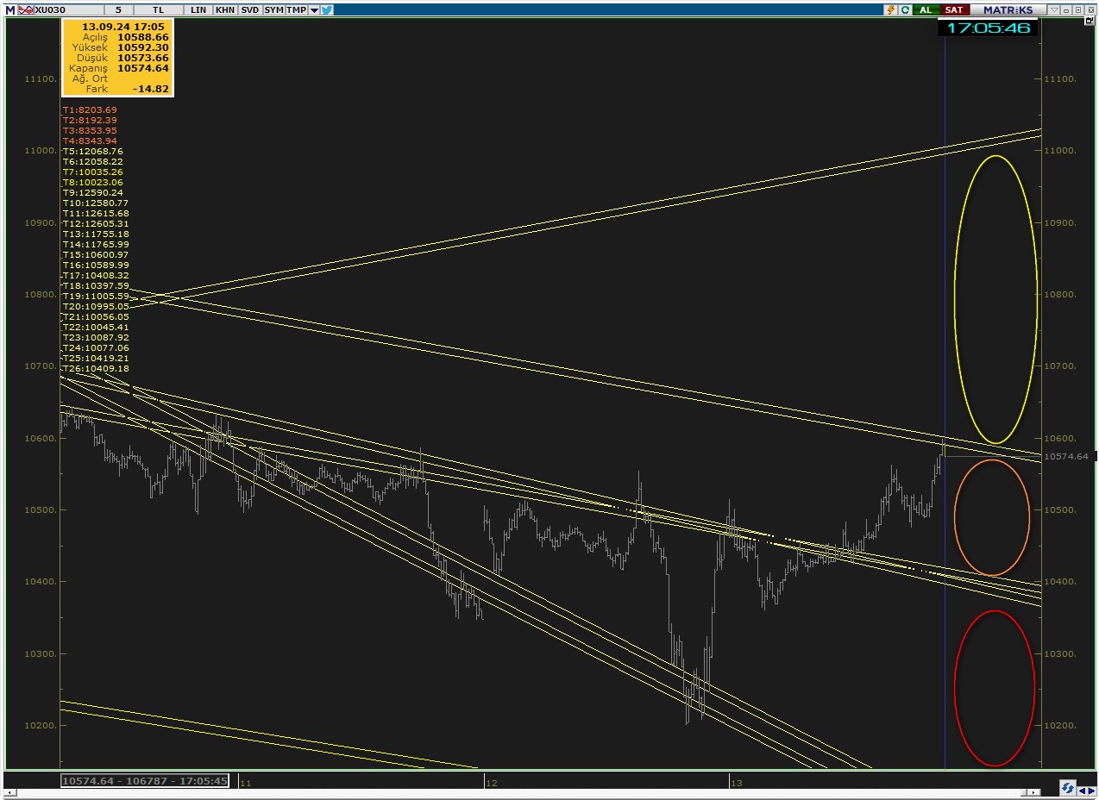1099x800 pixels.
Task: Click the status readout 10574.64 - 106787
Action: click(x=145, y=781)
